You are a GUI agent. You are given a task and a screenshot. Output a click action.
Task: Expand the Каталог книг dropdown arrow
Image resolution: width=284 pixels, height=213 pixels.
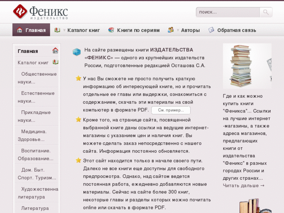[x=64, y=30]
